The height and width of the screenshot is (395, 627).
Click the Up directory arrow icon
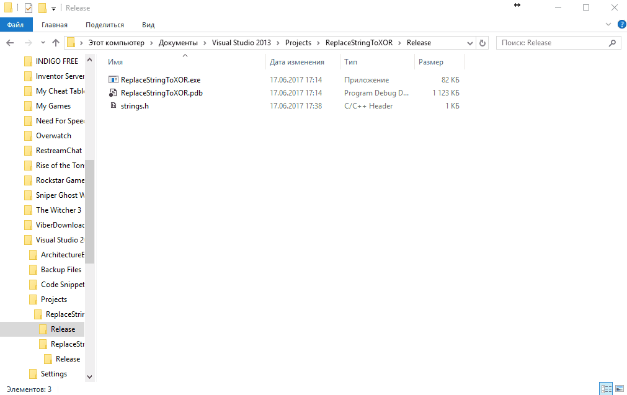click(56, 43)
